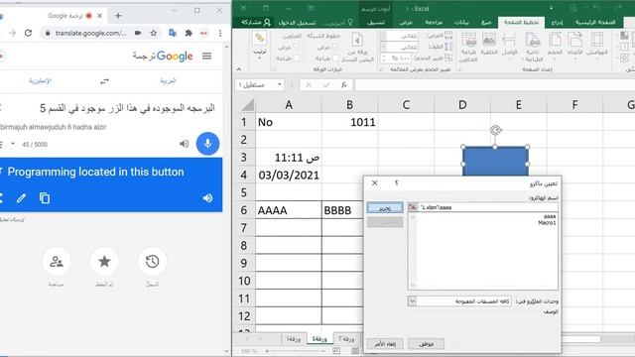Listen to the English translation
The image size is (635, 357).
pyautogui.click(x=207, y=198)
